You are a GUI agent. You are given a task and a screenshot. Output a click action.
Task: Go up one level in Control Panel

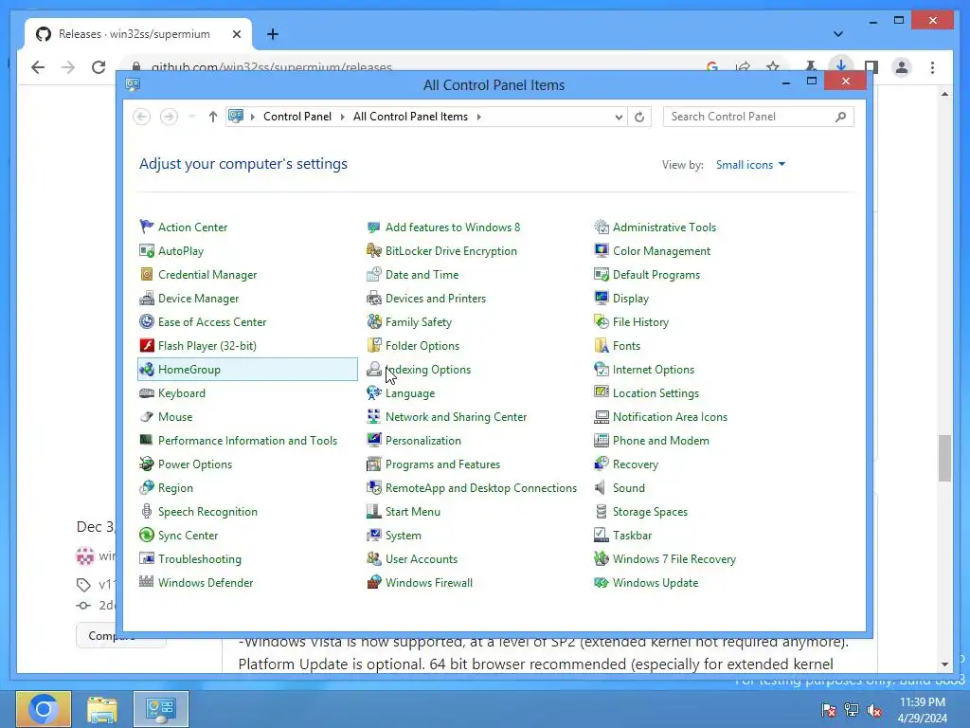pos(213,117)
